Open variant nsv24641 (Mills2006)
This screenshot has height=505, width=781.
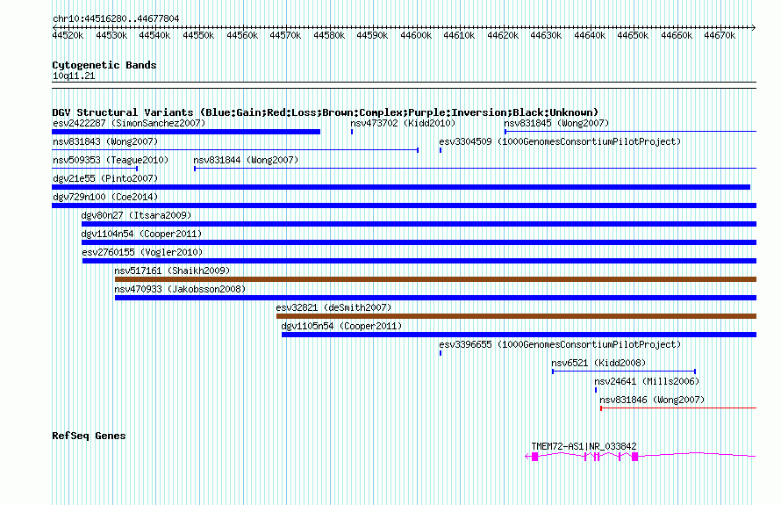click(x=647, y=381)
